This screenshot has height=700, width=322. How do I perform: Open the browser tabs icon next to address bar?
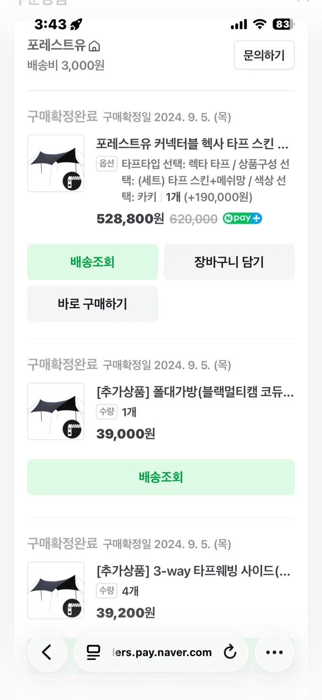click(92, 652)
